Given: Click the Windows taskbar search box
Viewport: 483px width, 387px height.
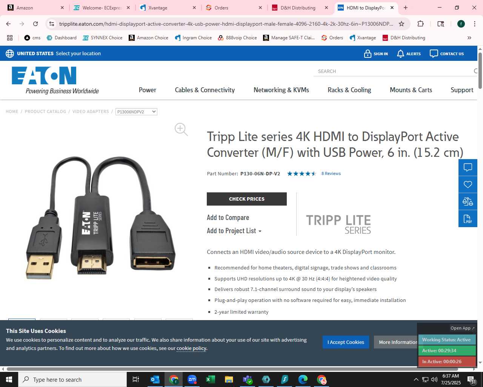Looking at the screenshot, I should [72, 379].
